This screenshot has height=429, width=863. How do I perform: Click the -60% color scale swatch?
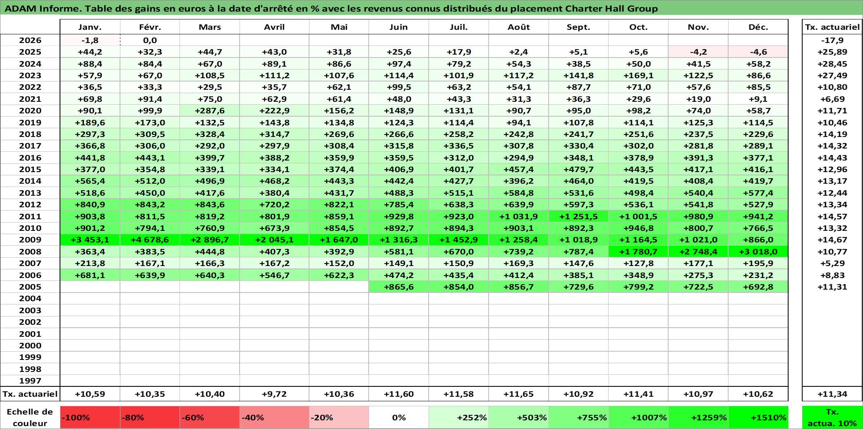point(210,417)
